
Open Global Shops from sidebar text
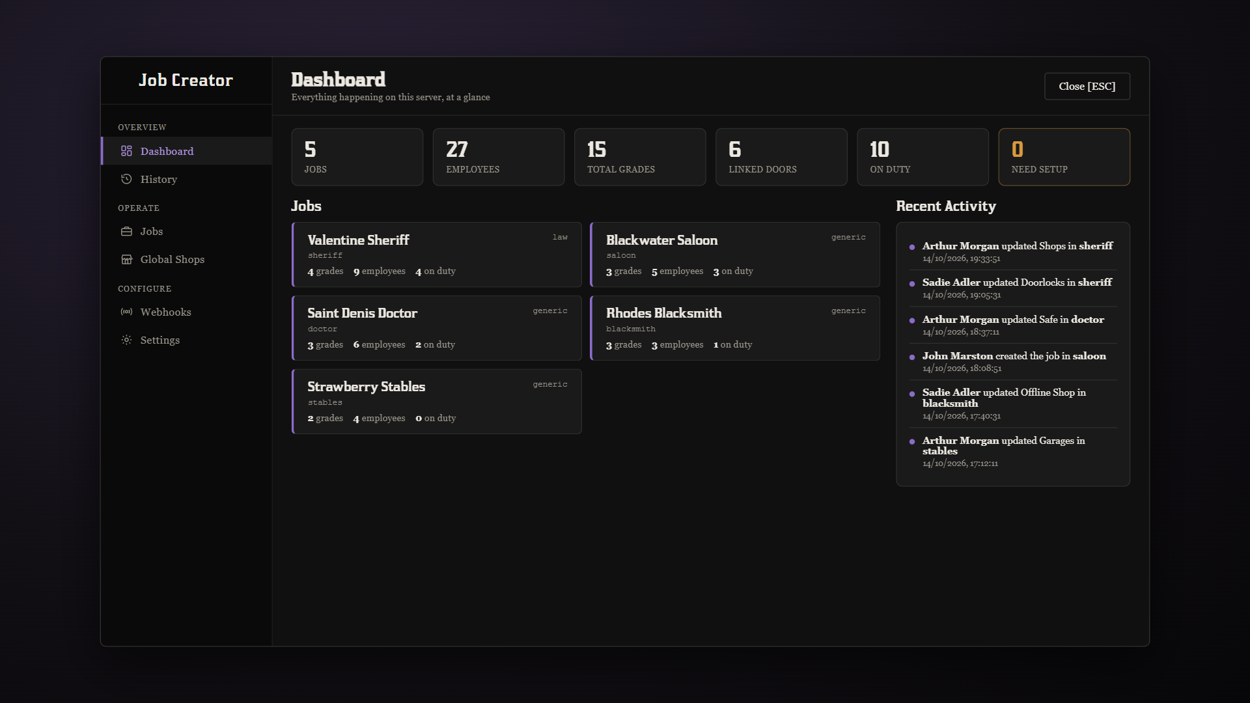pos(173,259)
